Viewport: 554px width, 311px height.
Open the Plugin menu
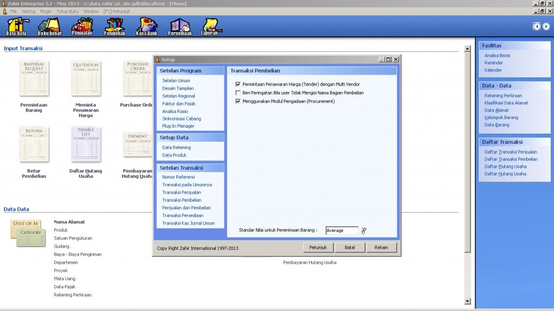[x=46, y=11]
